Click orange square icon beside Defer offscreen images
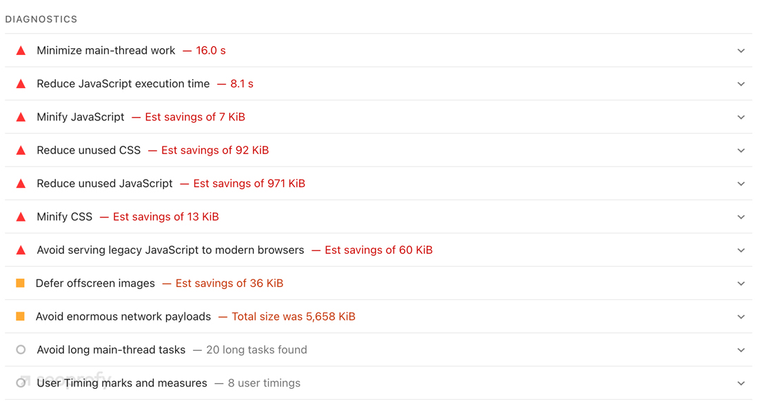Screen dimensions: 758x410 (x=21, y=283)
